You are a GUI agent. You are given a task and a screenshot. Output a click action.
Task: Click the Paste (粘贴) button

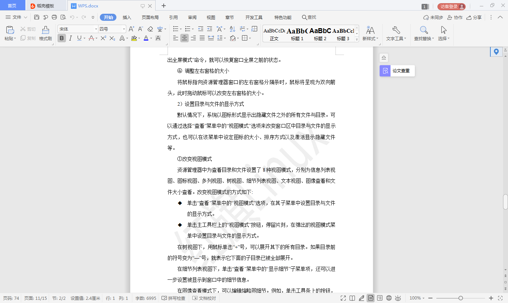click(x=10, y=33)
